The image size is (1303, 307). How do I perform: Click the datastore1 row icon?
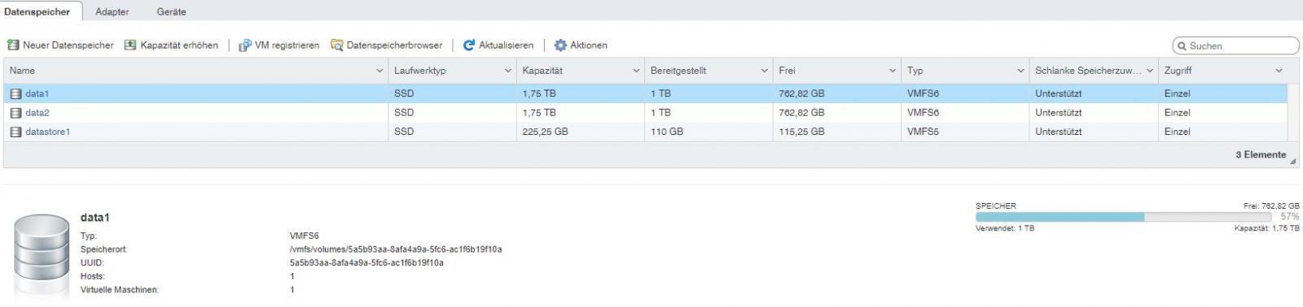[x=15, y=132]
